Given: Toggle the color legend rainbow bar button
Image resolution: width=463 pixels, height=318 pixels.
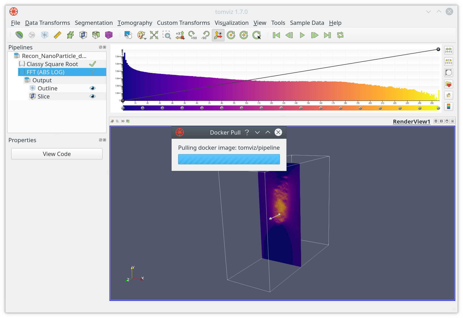Looking at the screenshot, I should coord(449,106).
